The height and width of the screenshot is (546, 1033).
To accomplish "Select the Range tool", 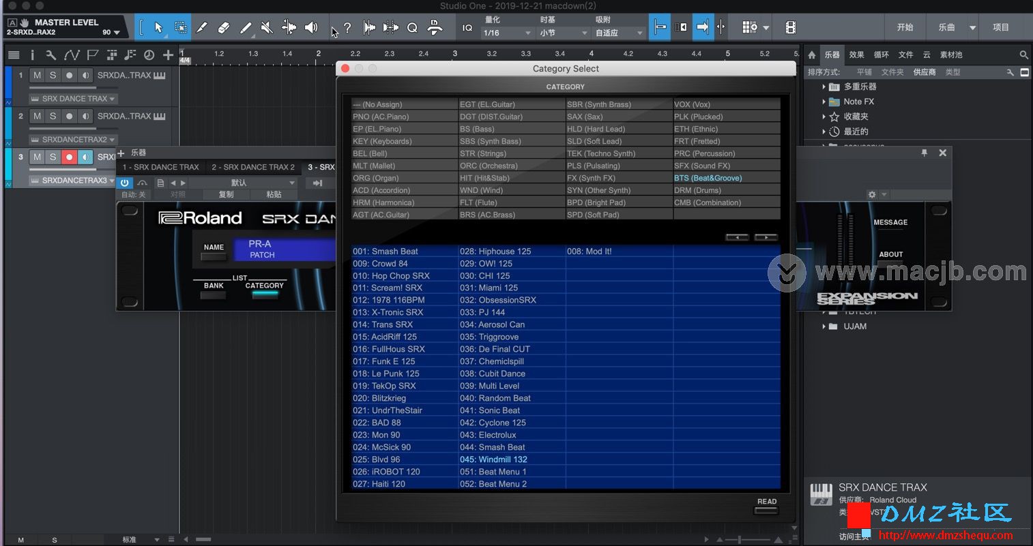I will [x=180, y=27].
